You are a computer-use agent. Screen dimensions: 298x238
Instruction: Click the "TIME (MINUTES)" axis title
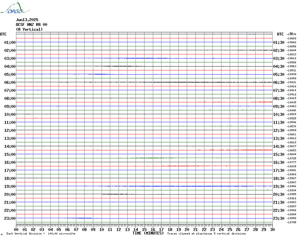coord(148,233)
